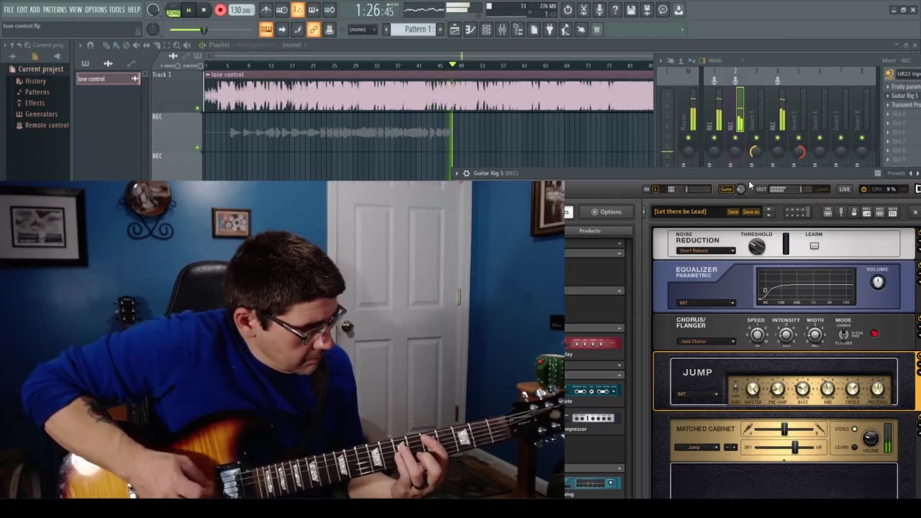The image size is (921, 518).
Task: Click the save project floppy icon
Action: click(x=631, y=10)
